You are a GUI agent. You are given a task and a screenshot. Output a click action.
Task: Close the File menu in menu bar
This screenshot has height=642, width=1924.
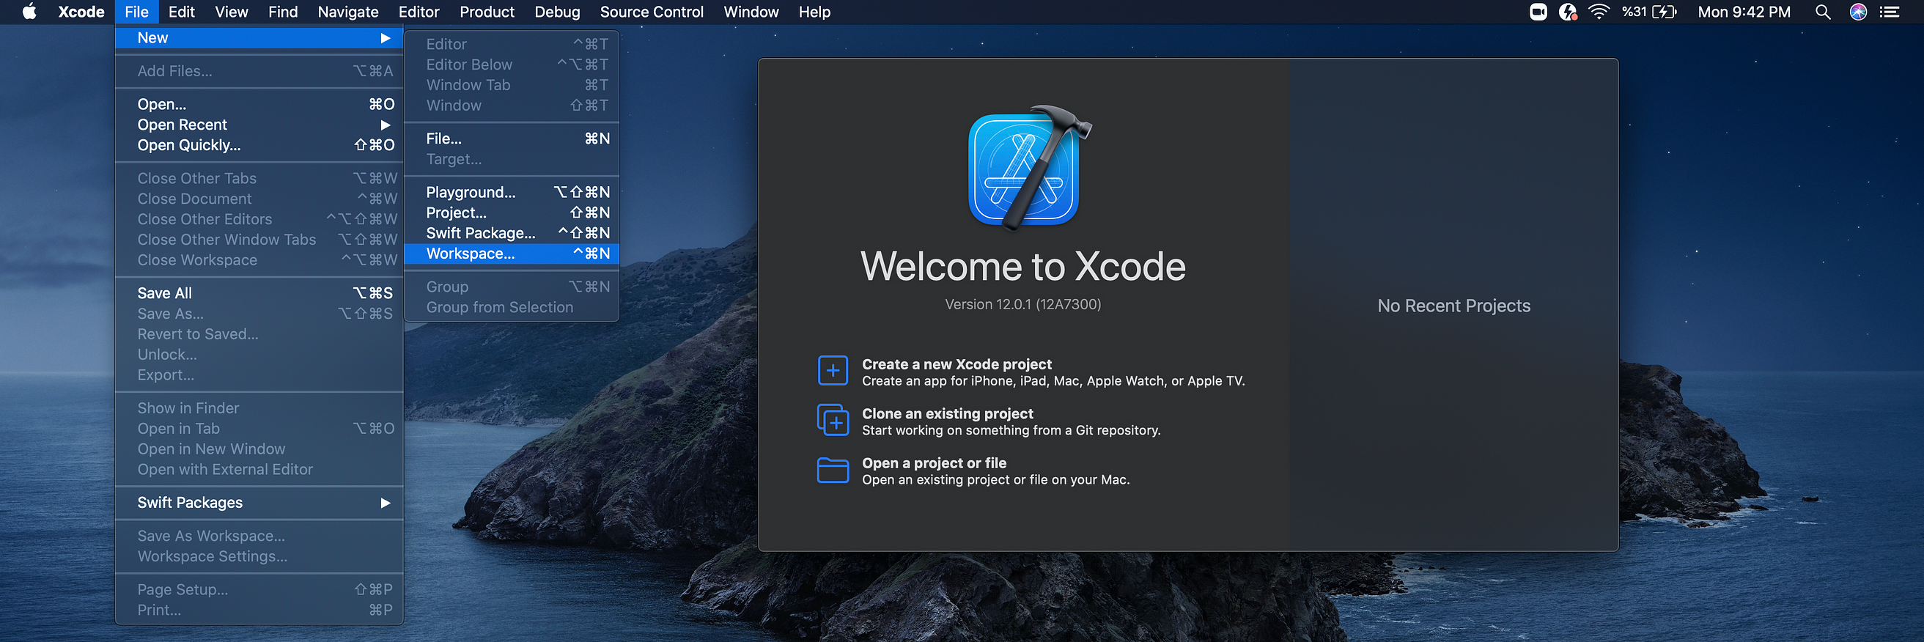tap(136, 12)
